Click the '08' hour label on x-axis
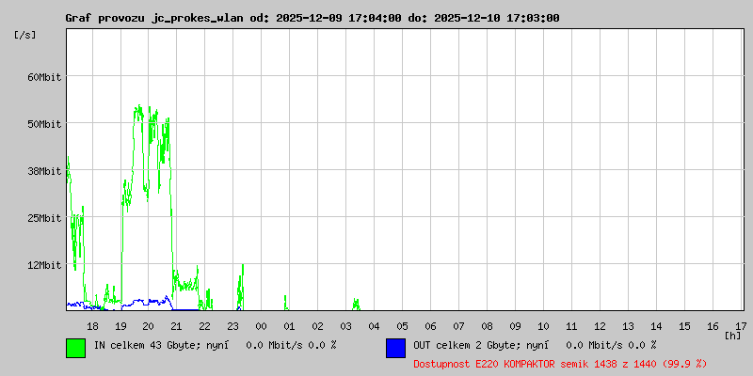Screen dimensions: 753x376 coord(487,326)
